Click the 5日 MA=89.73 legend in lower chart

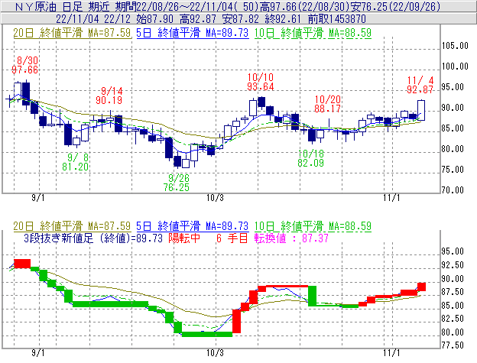[x=193, y=226]
